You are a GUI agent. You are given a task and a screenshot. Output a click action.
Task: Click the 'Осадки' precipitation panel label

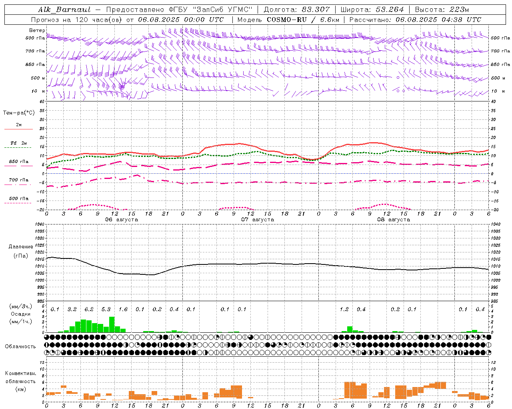21,314
